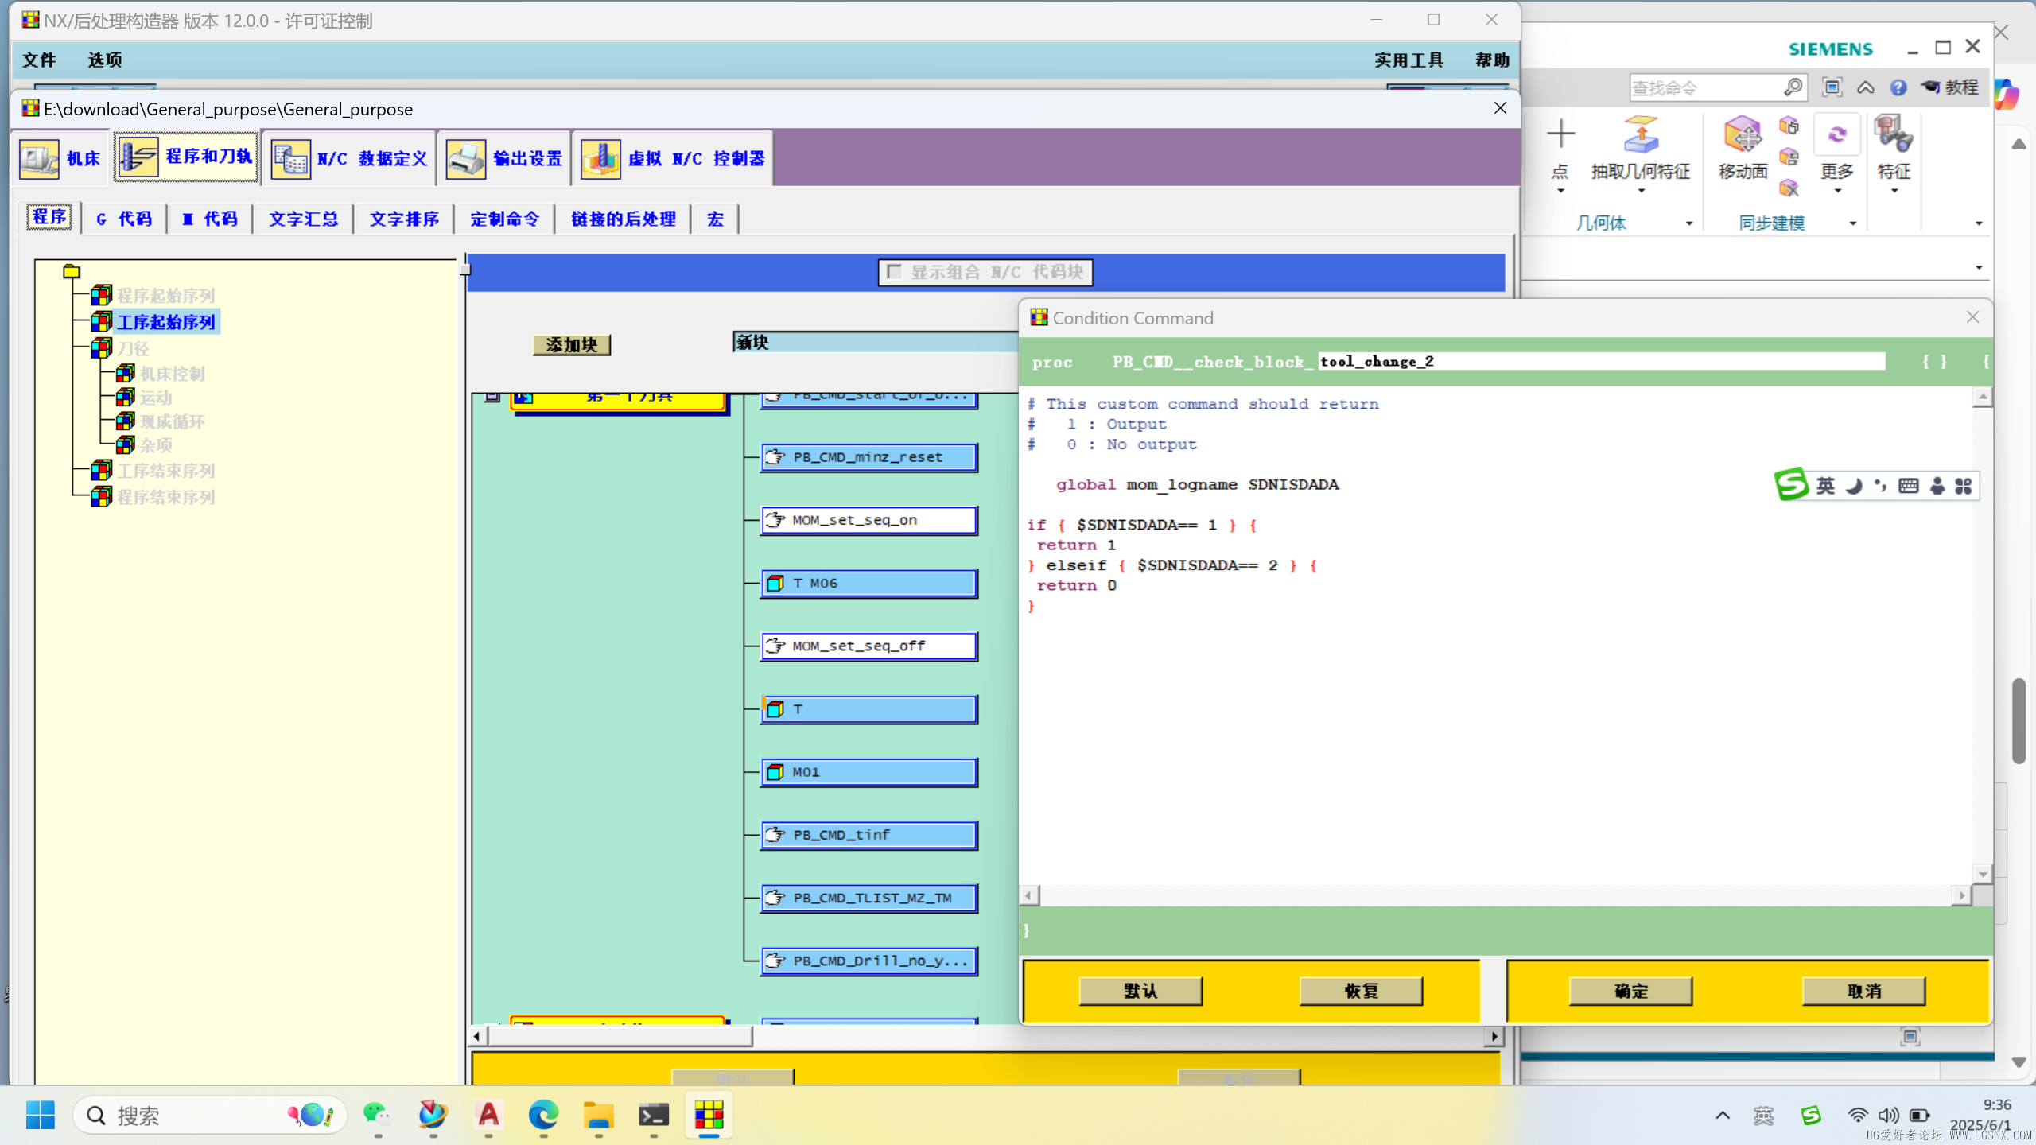Open the 帮助 menu
Viewport: 2036px width, 1145px height.
tap(1492, 60)
